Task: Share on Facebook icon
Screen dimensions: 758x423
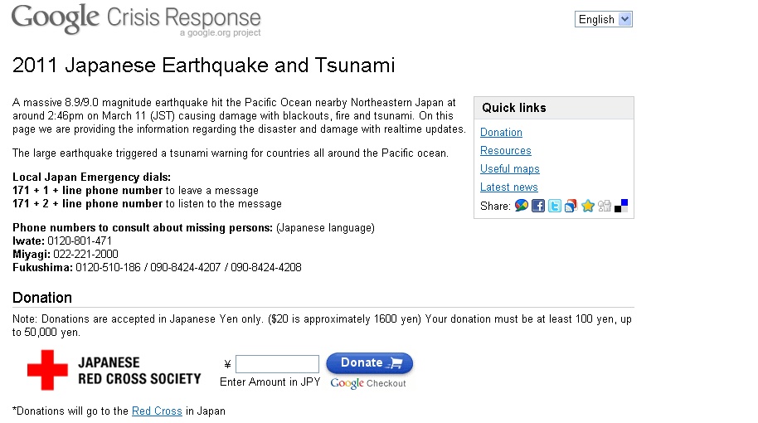Action: click(538, 206)
